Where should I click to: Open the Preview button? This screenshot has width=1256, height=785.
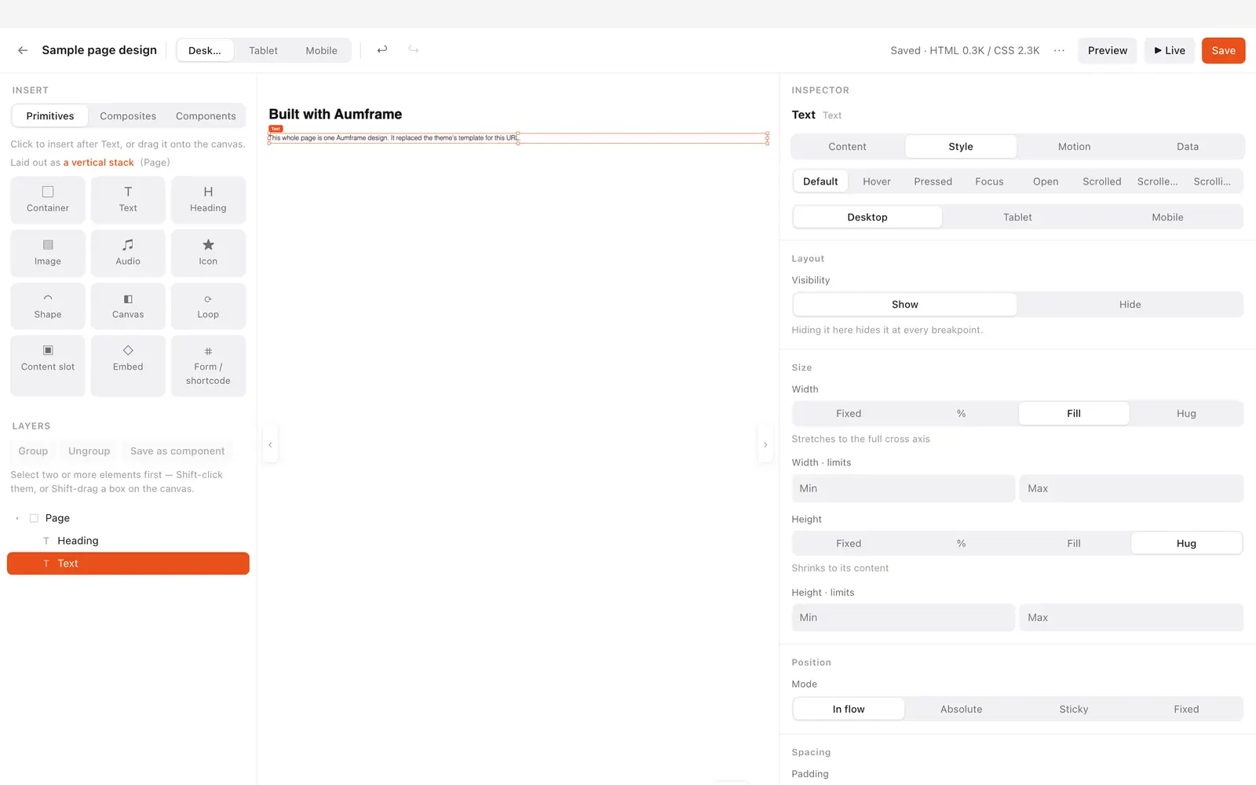(x=1107, y=50)
